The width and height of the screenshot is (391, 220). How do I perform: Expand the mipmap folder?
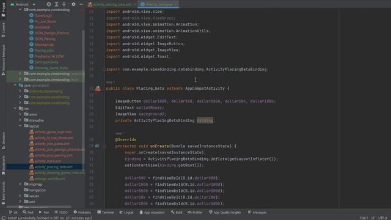(x=20, y=185)
